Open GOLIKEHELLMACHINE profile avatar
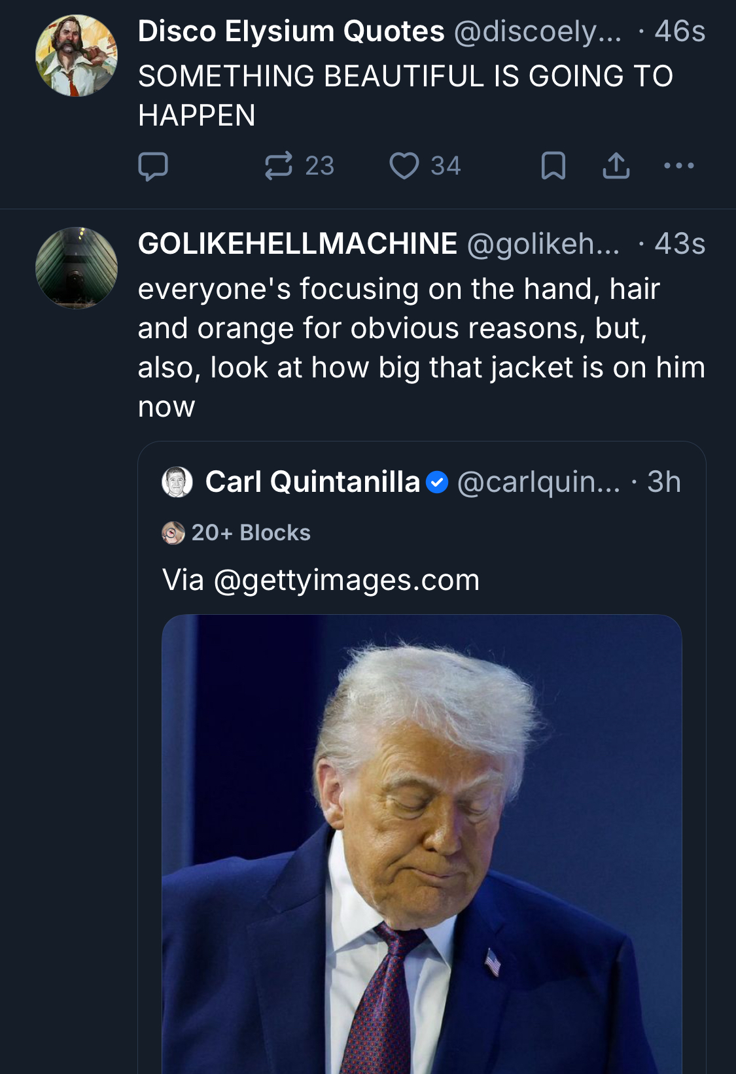 pos(77,268)
